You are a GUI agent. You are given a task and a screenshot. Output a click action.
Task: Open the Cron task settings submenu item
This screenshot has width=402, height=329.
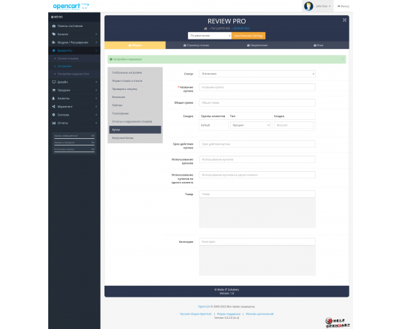pos(73,74)
